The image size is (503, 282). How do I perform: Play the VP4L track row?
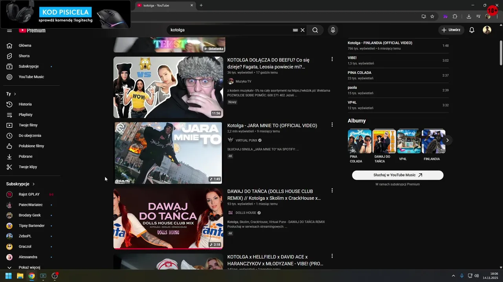(398, 105)
